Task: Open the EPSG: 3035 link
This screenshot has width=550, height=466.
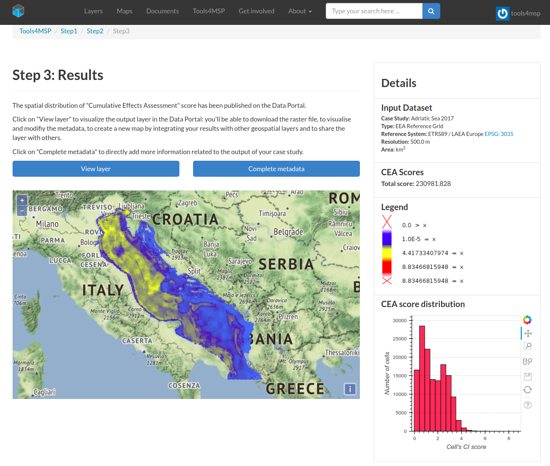Action: tap(499, 134)
